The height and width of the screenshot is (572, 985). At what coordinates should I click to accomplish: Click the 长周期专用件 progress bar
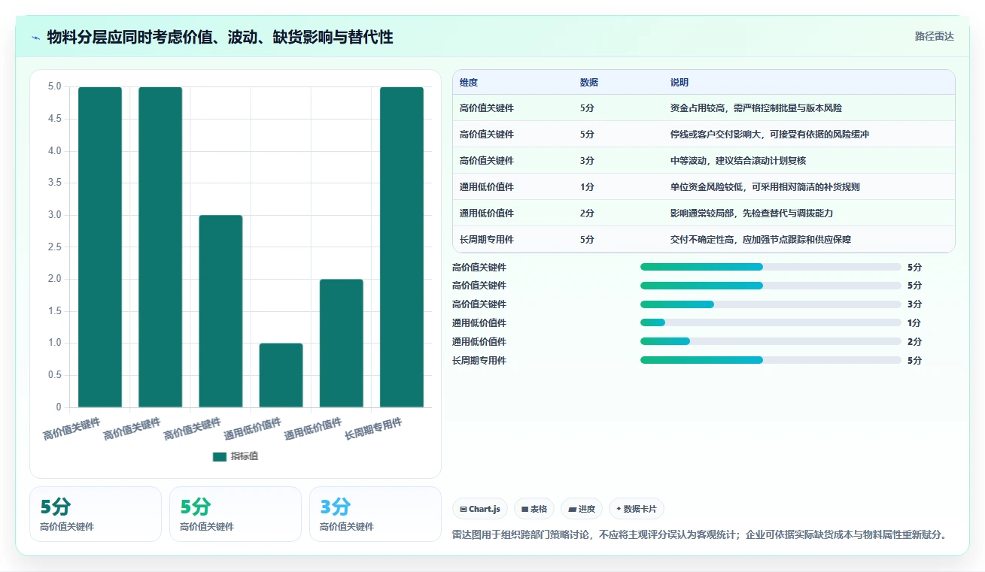[x=771, y=361]
